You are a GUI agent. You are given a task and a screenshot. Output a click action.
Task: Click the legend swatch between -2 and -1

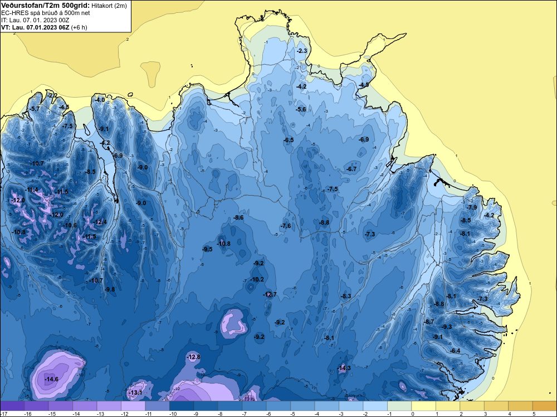click(x=375, y=406)
